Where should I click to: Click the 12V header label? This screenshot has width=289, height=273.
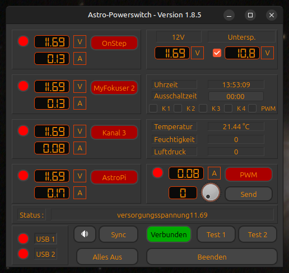179,37
